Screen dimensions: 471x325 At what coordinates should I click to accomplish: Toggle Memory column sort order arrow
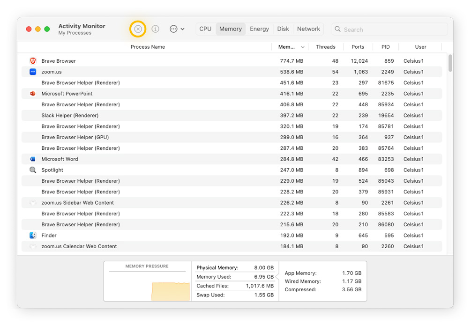click(303, 47)
